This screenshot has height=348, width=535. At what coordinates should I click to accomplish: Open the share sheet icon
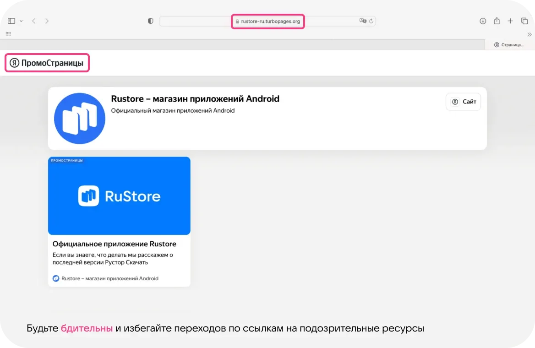497,21
